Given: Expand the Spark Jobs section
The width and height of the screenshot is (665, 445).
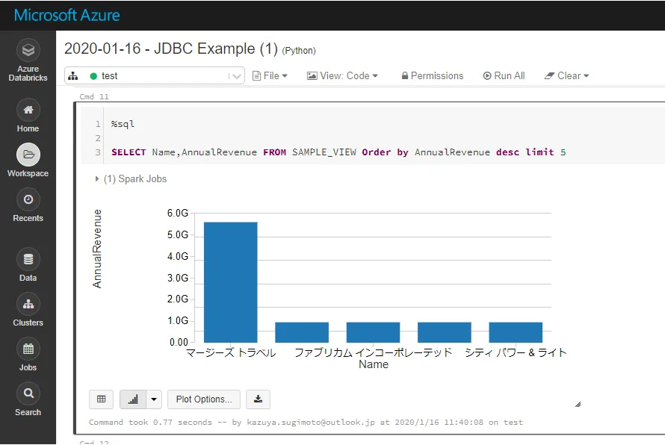Looking at the screenshot, I should pos(96,178).
